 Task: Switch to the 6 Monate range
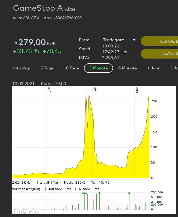coord(127,68)
